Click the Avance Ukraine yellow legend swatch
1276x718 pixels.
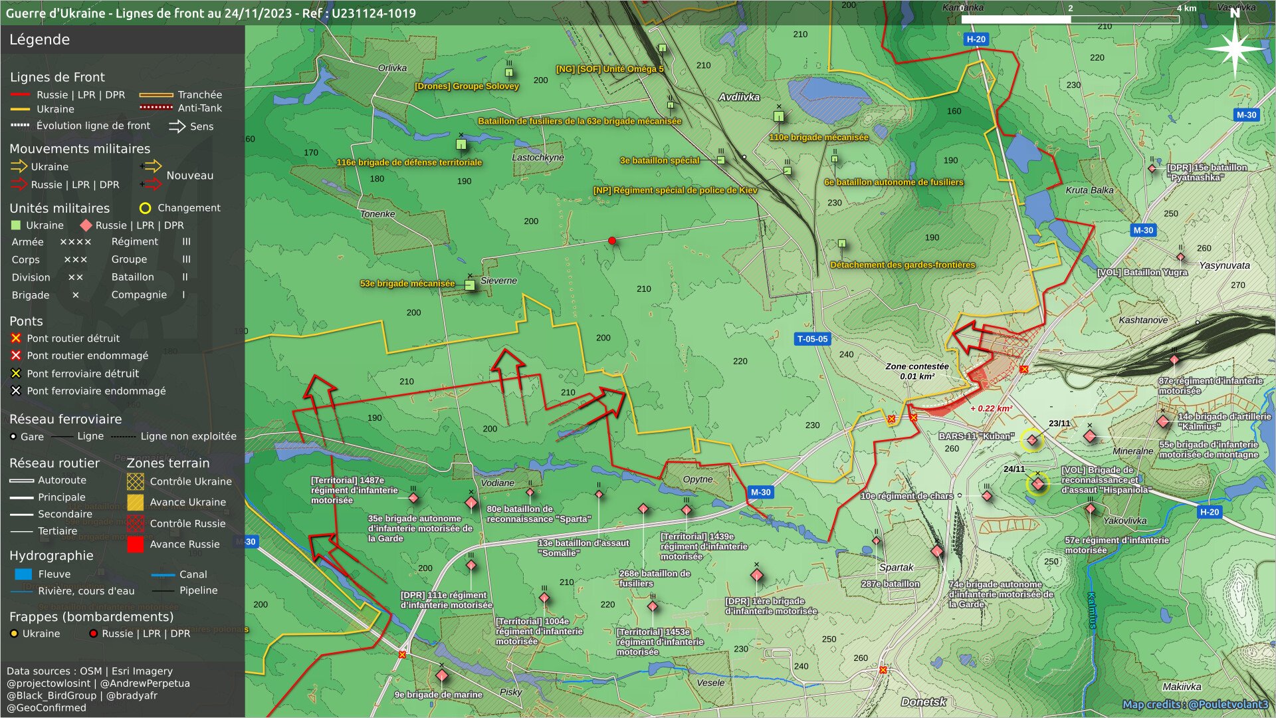coord(135,502)
